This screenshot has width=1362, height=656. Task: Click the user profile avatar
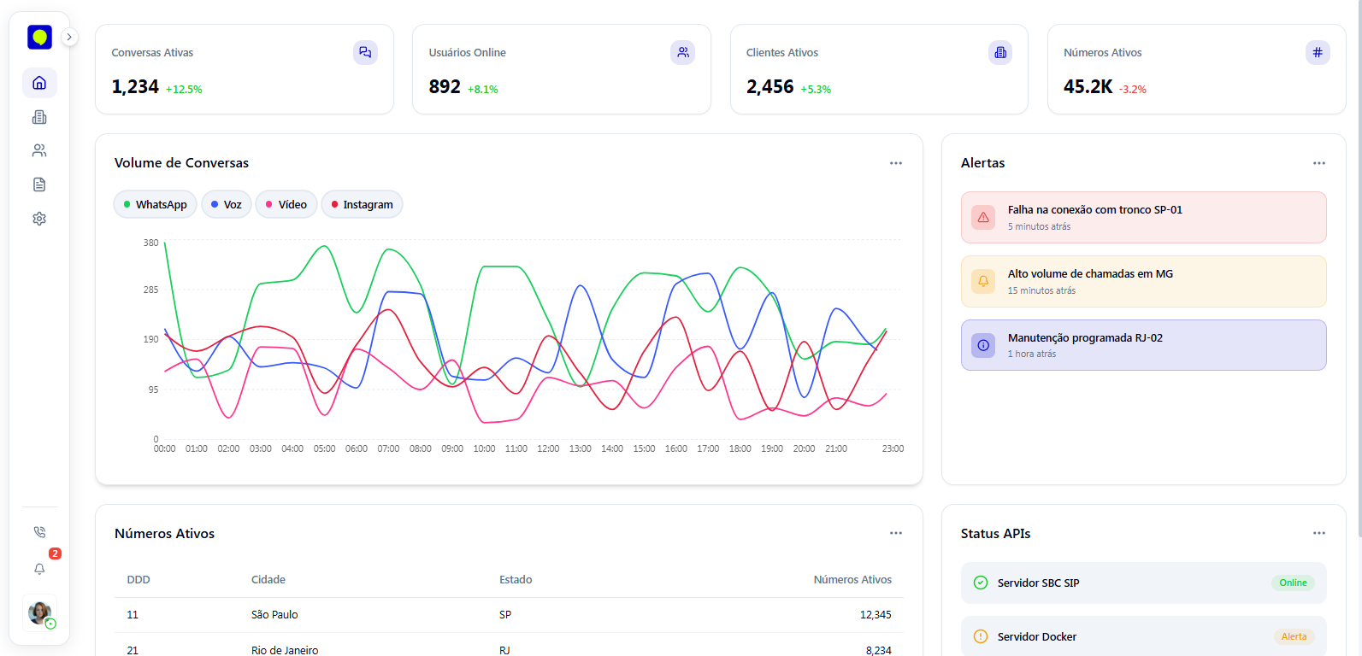click(x=39, y=612)
